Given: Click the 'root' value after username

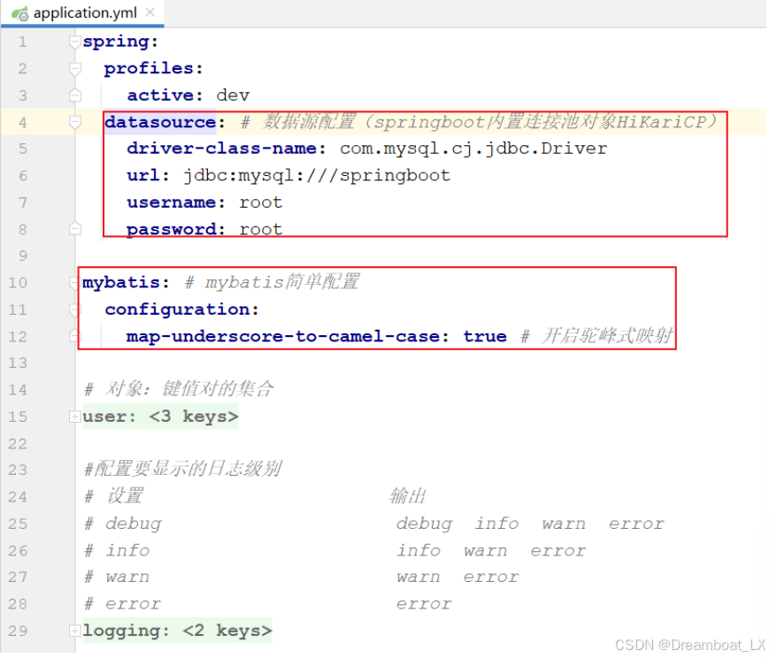Looking at the screenshot, I should tap(261, 203).
